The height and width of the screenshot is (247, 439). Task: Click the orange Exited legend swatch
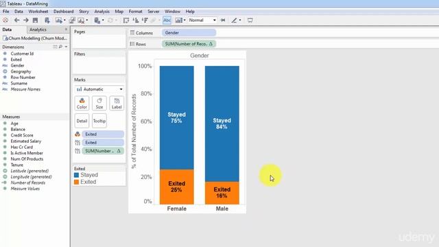(76, 182)
